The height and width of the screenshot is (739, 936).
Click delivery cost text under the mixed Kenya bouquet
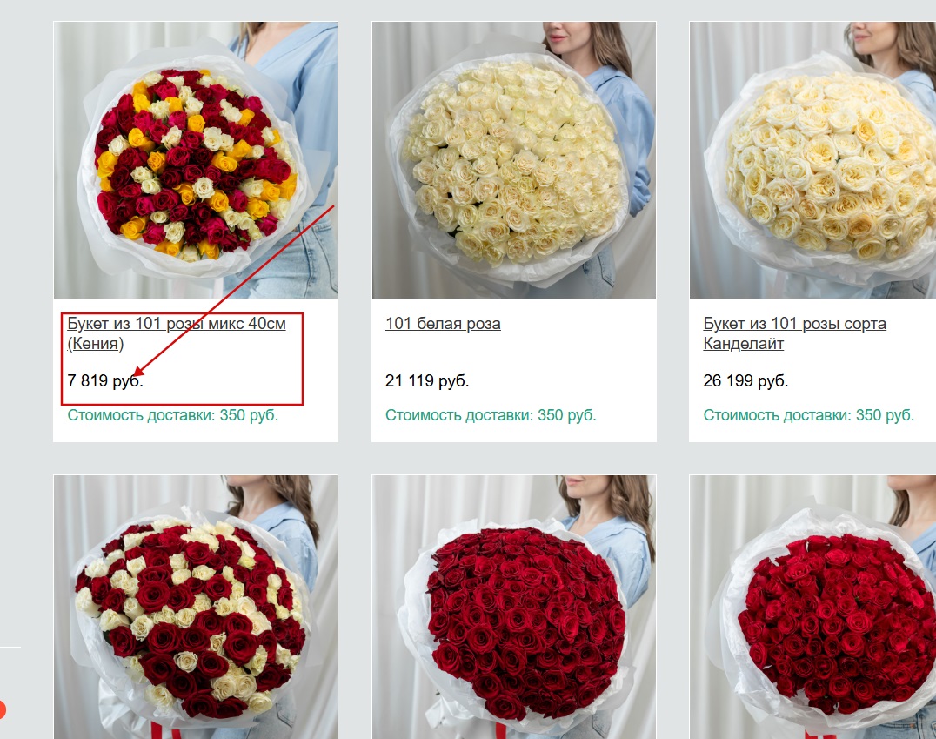point(173,415)
